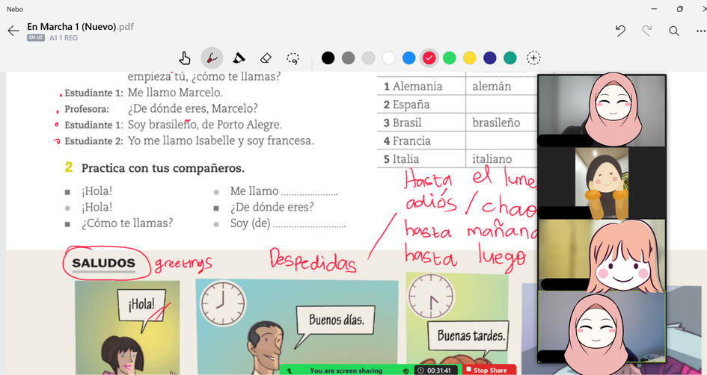707x375 pixels.
Task: Click the document title En Marcha 1 (Nuevo)
Action: click(x=72, y=26)
